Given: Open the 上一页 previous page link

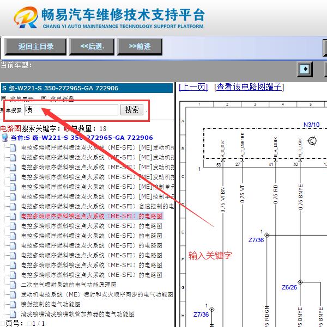Looking at the screenshot, I should (x=193, y=87).
